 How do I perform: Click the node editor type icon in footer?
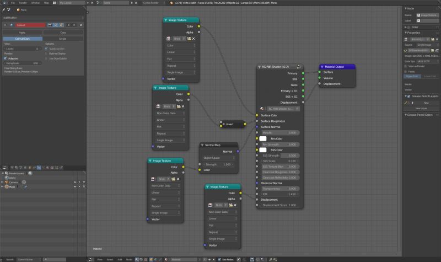click(x=90, y=259)
